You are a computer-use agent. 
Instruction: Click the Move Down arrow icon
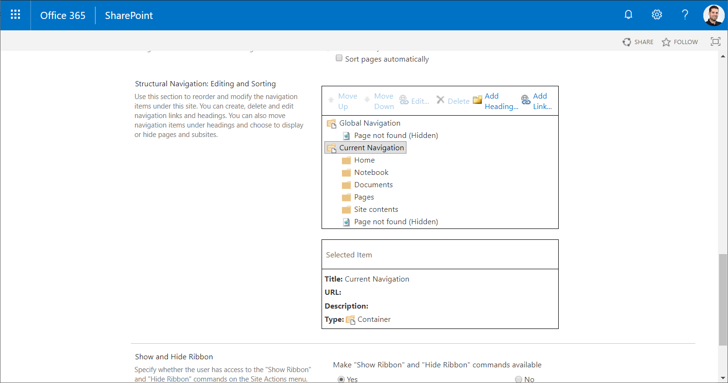(x=366, y=99)
